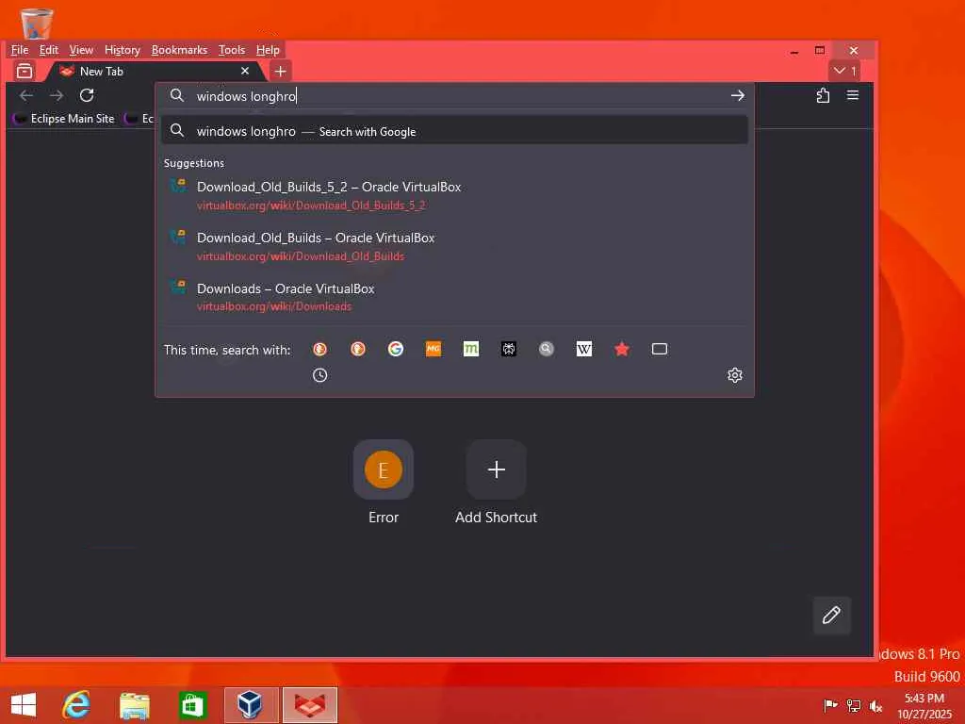Search with Wikipedia icon
This screenshot has height=724, width=965.
pyautogui.click(x=584, y=349)
